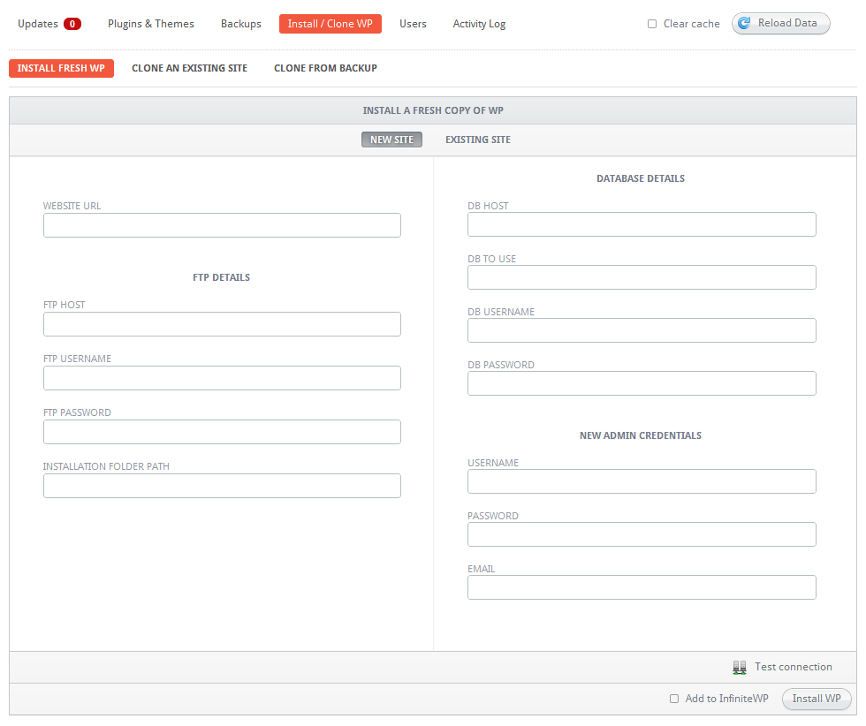Tick the Add to InfiniteWP checkbox
Image resolution: width=866 pixels, height=726 pixels.
(x=674, y=699)
